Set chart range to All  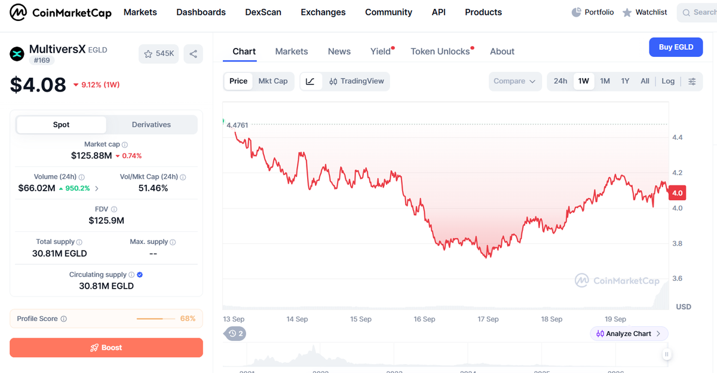tap(645, 81)
